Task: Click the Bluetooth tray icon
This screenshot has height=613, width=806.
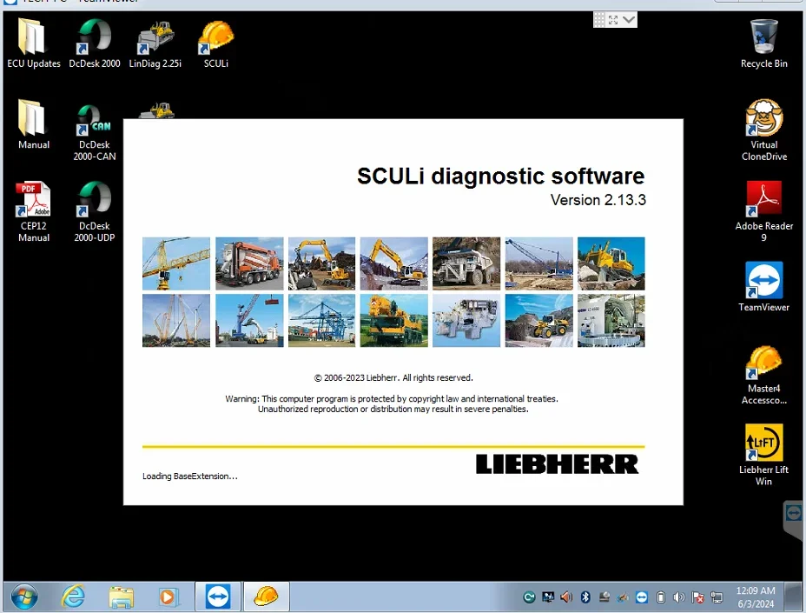Action: (x=585, y=597)
